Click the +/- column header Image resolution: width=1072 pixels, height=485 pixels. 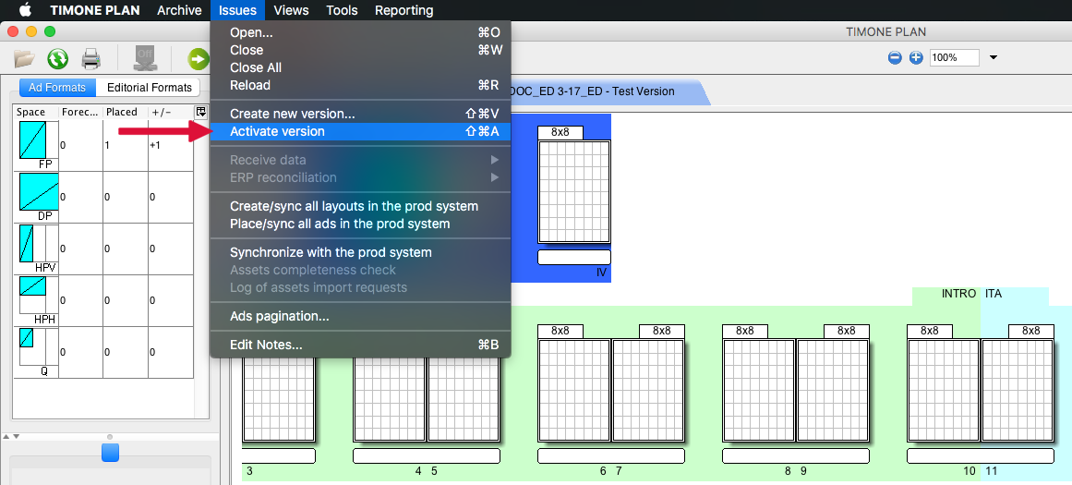[171, 112]
